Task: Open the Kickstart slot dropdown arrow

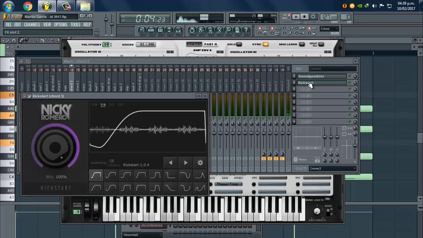Action: tap(294, 83)
